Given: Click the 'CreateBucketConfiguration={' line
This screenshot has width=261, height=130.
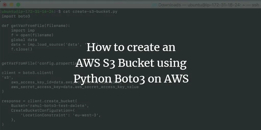Looking at the screenshot, I should 43,110.
